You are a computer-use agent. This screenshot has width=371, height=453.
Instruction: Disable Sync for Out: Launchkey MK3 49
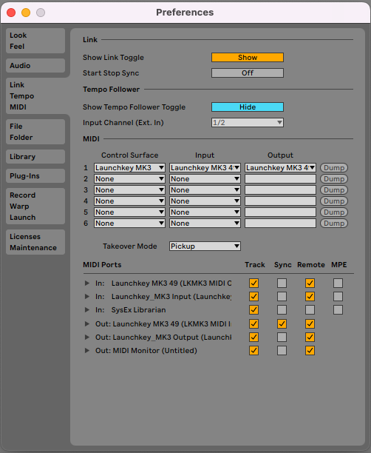282,324
